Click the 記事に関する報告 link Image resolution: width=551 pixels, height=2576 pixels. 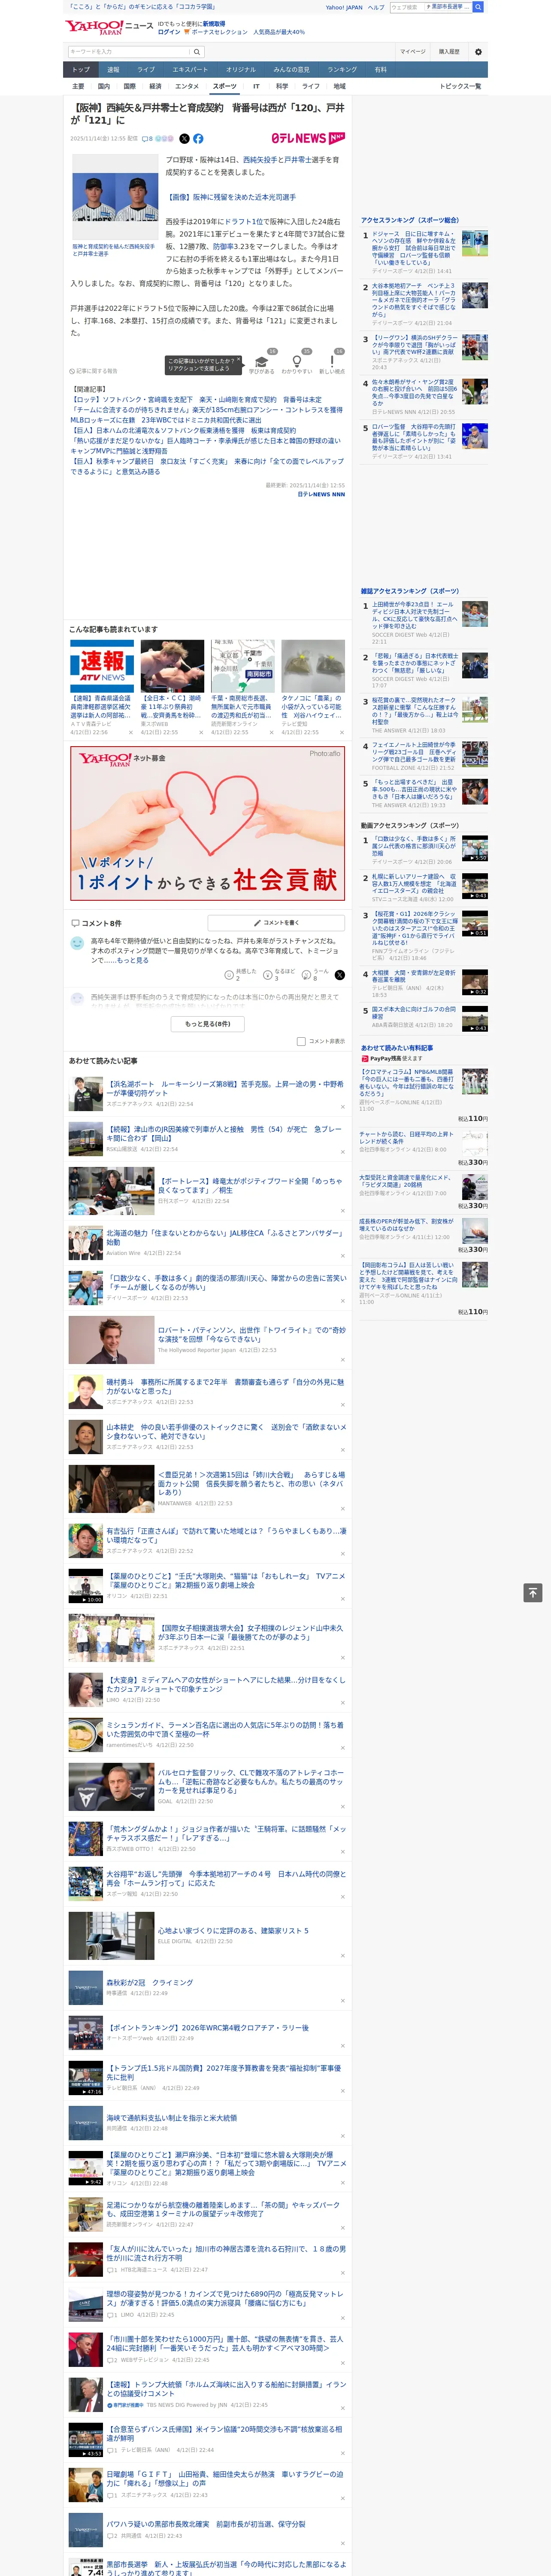(x=94, y=371)
